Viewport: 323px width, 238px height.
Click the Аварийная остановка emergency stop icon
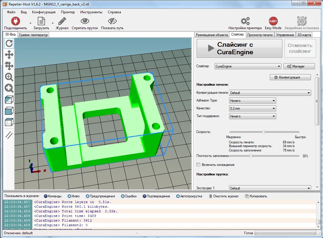click(302, 21)
